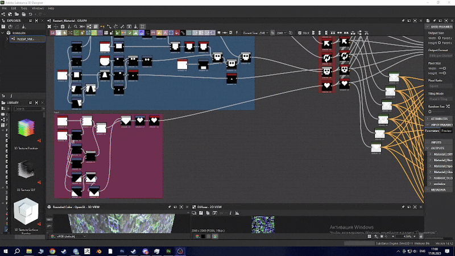The image size is (455, 256).
Task: Click the fit graph to view icon
Action: [x=49, y=26]
